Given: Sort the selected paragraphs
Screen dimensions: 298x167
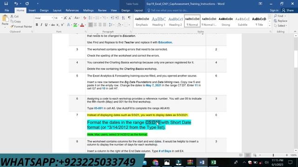Looking at the screenshot, I should click(x=123, y=18).
